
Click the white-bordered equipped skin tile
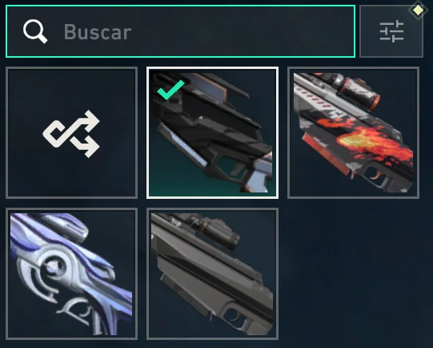pos(212,133)
